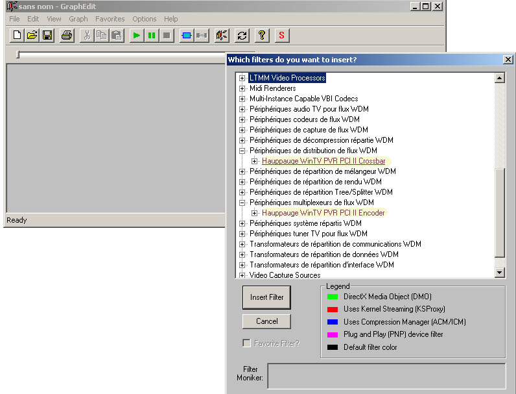Open the Graph menu
The image size is (516, 394).
coord(78,19)
